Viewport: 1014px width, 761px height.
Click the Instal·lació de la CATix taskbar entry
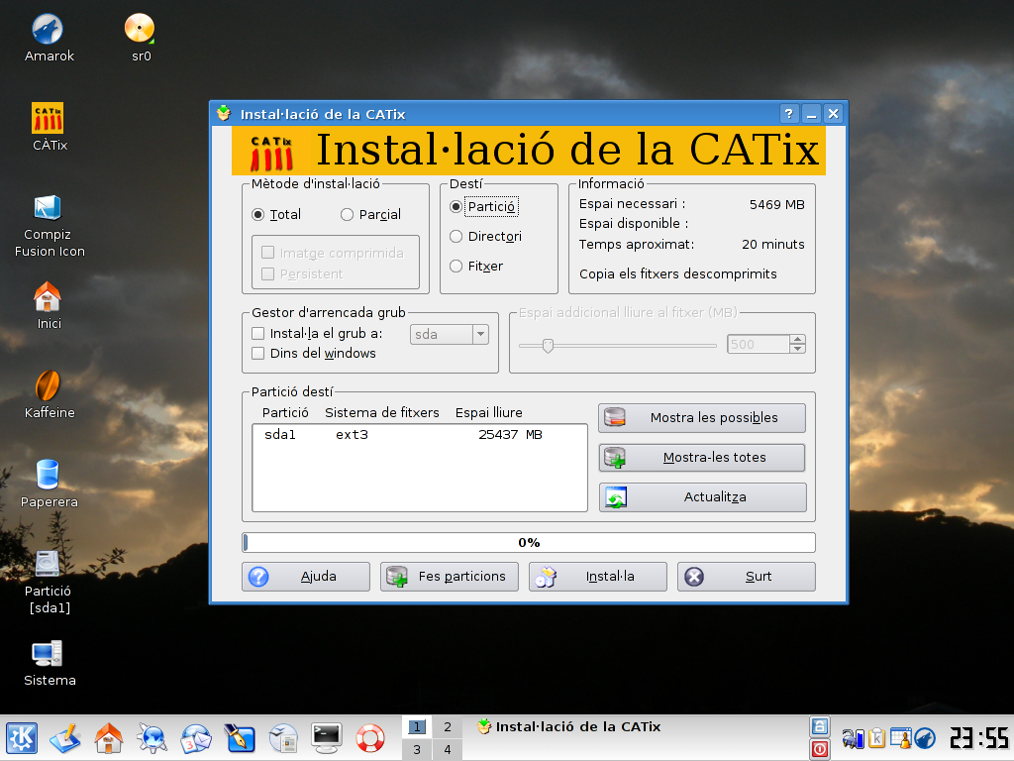(569, 726)
